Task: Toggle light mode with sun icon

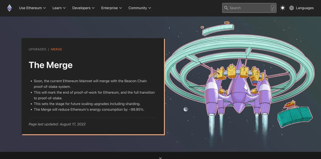Action: click(283, 8)
